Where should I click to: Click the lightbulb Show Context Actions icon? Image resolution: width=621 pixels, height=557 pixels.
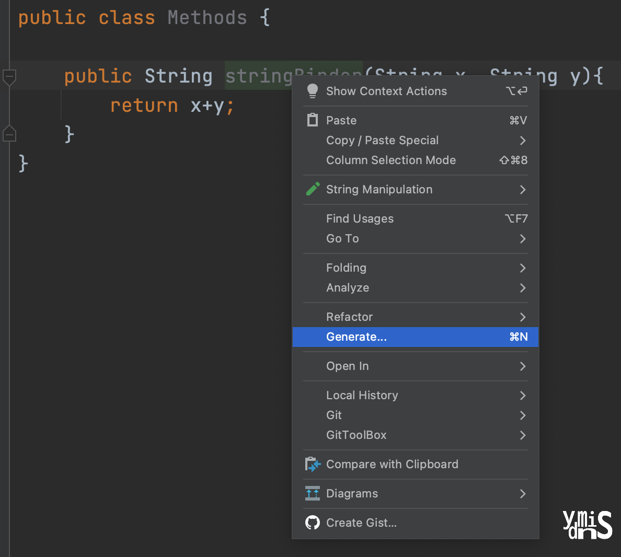click(313, 91)
